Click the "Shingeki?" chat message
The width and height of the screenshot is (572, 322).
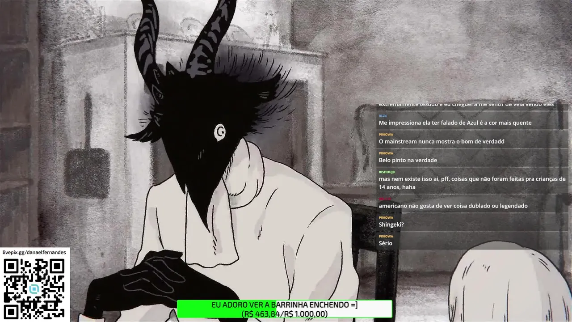coord(391,225)
